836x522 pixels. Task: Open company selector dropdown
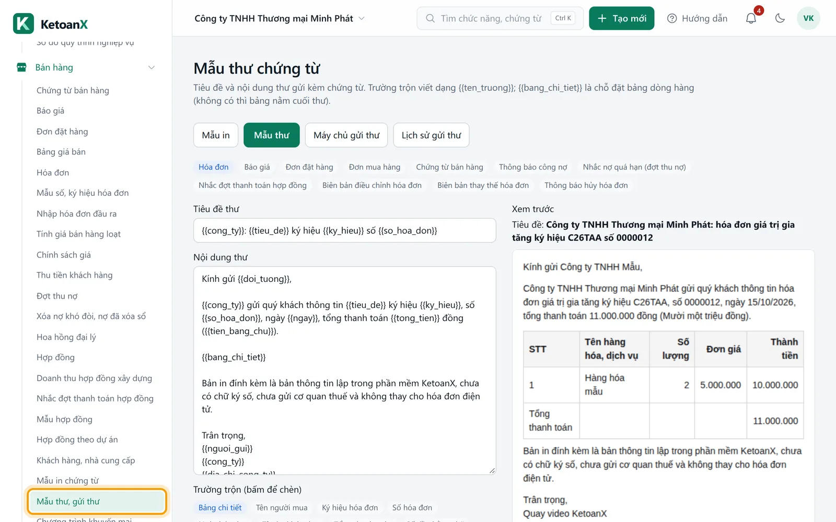pyautogui.click(x=280, y=18)
